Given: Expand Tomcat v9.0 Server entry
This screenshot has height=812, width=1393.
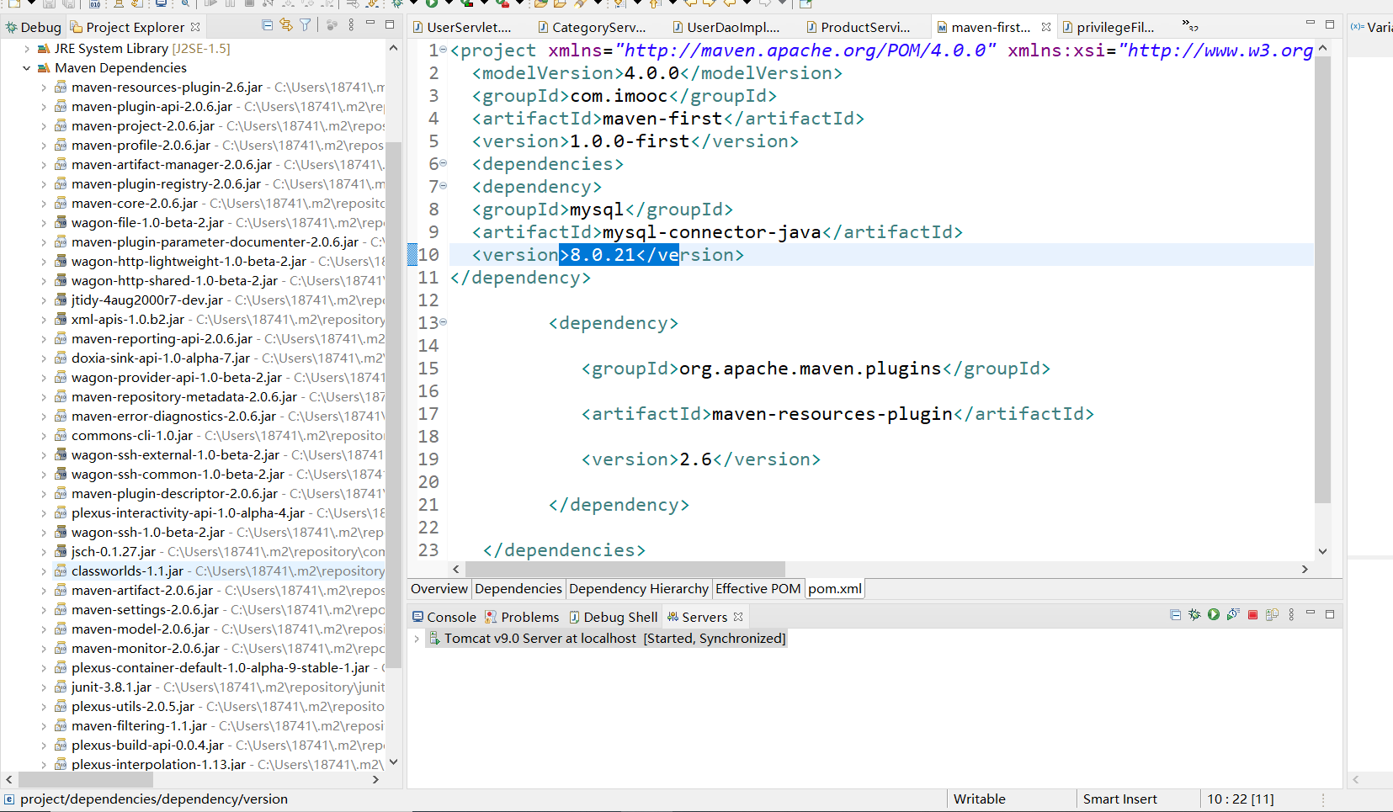Looking at the screenshot, I should coord(417,639).
